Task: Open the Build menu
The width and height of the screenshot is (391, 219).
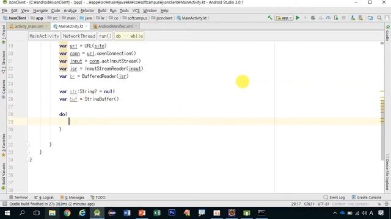Action: point(102,10)
